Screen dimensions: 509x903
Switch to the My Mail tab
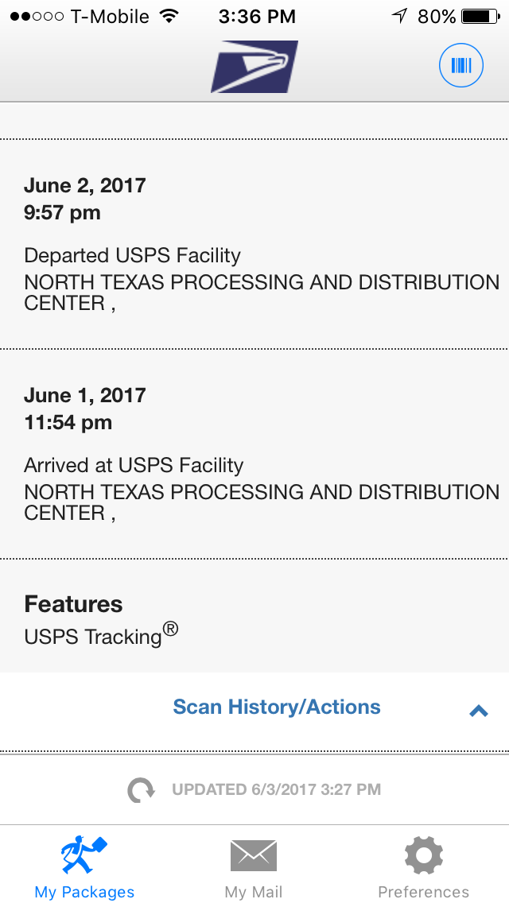pos(254,891)
